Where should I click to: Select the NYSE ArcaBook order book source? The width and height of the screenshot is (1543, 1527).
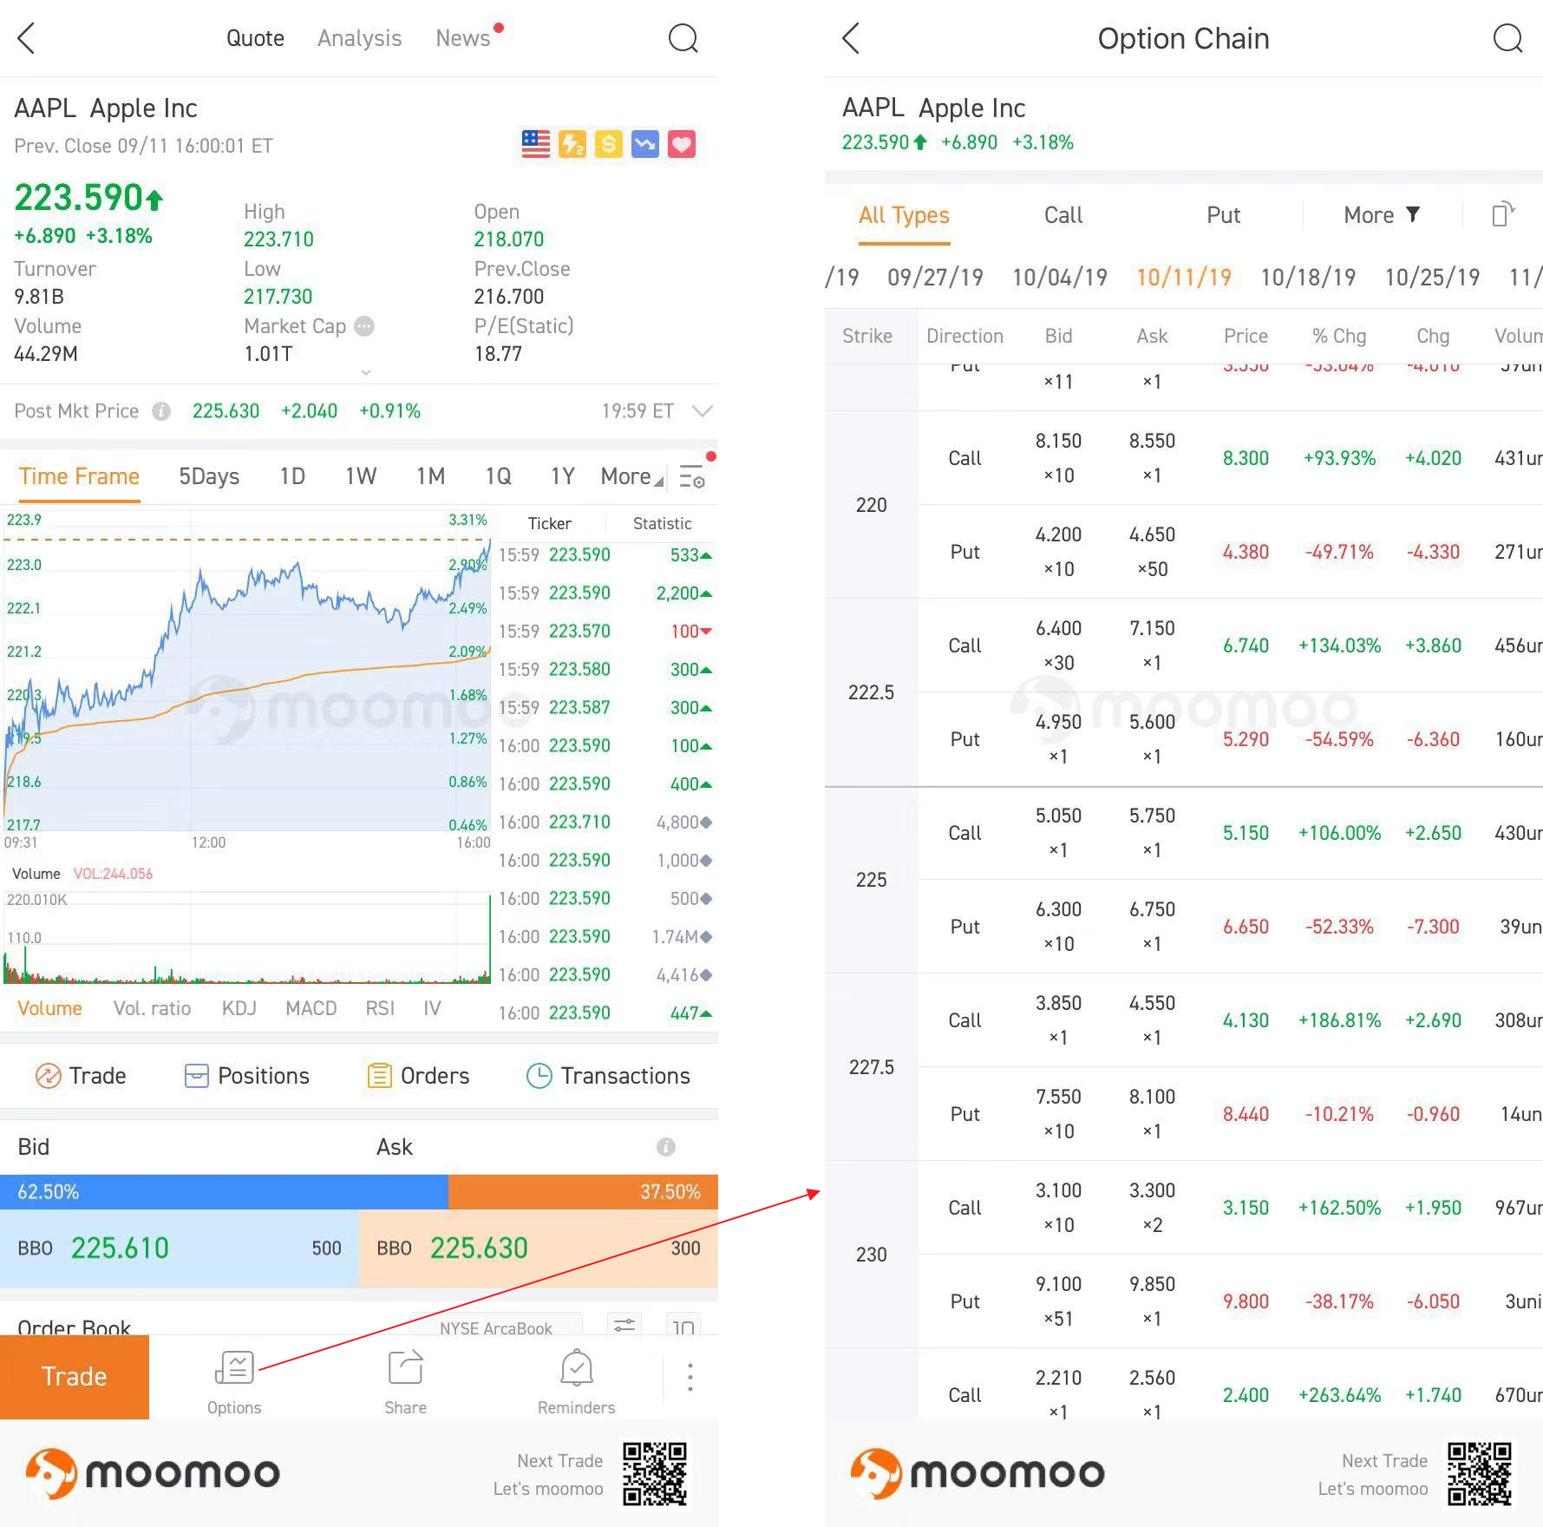pyautogui.click(x=495, y=1327)
